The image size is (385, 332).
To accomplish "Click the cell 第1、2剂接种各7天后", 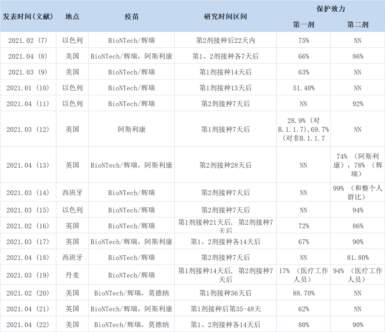I will point(225,56).
